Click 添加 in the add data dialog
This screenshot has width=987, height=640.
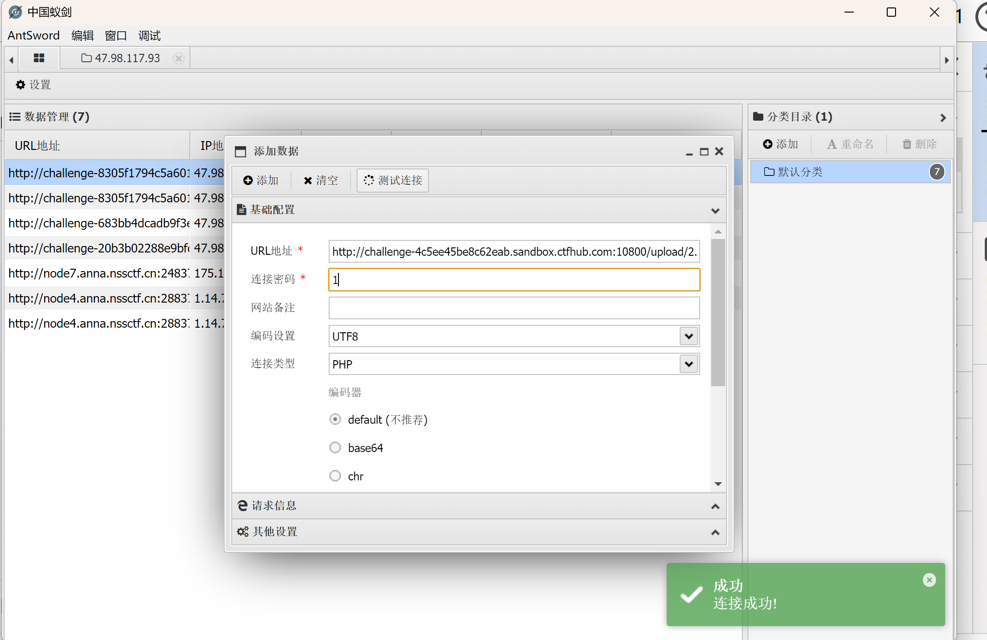pos(261,180)
